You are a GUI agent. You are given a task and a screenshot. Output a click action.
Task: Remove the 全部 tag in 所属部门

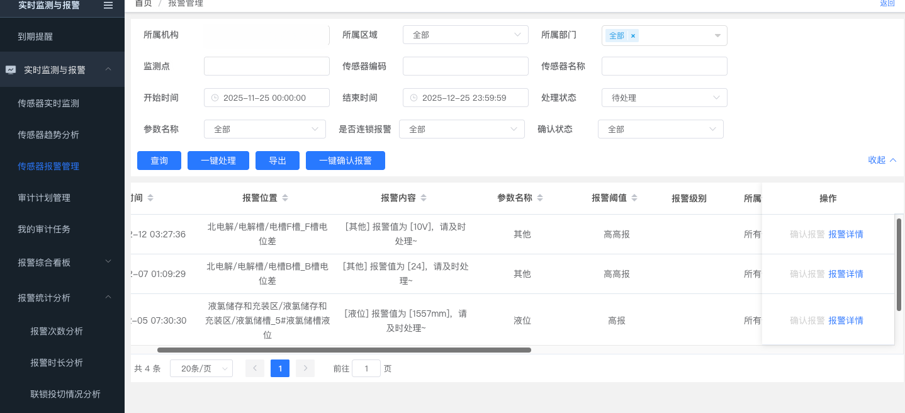(x=632, y=36)
